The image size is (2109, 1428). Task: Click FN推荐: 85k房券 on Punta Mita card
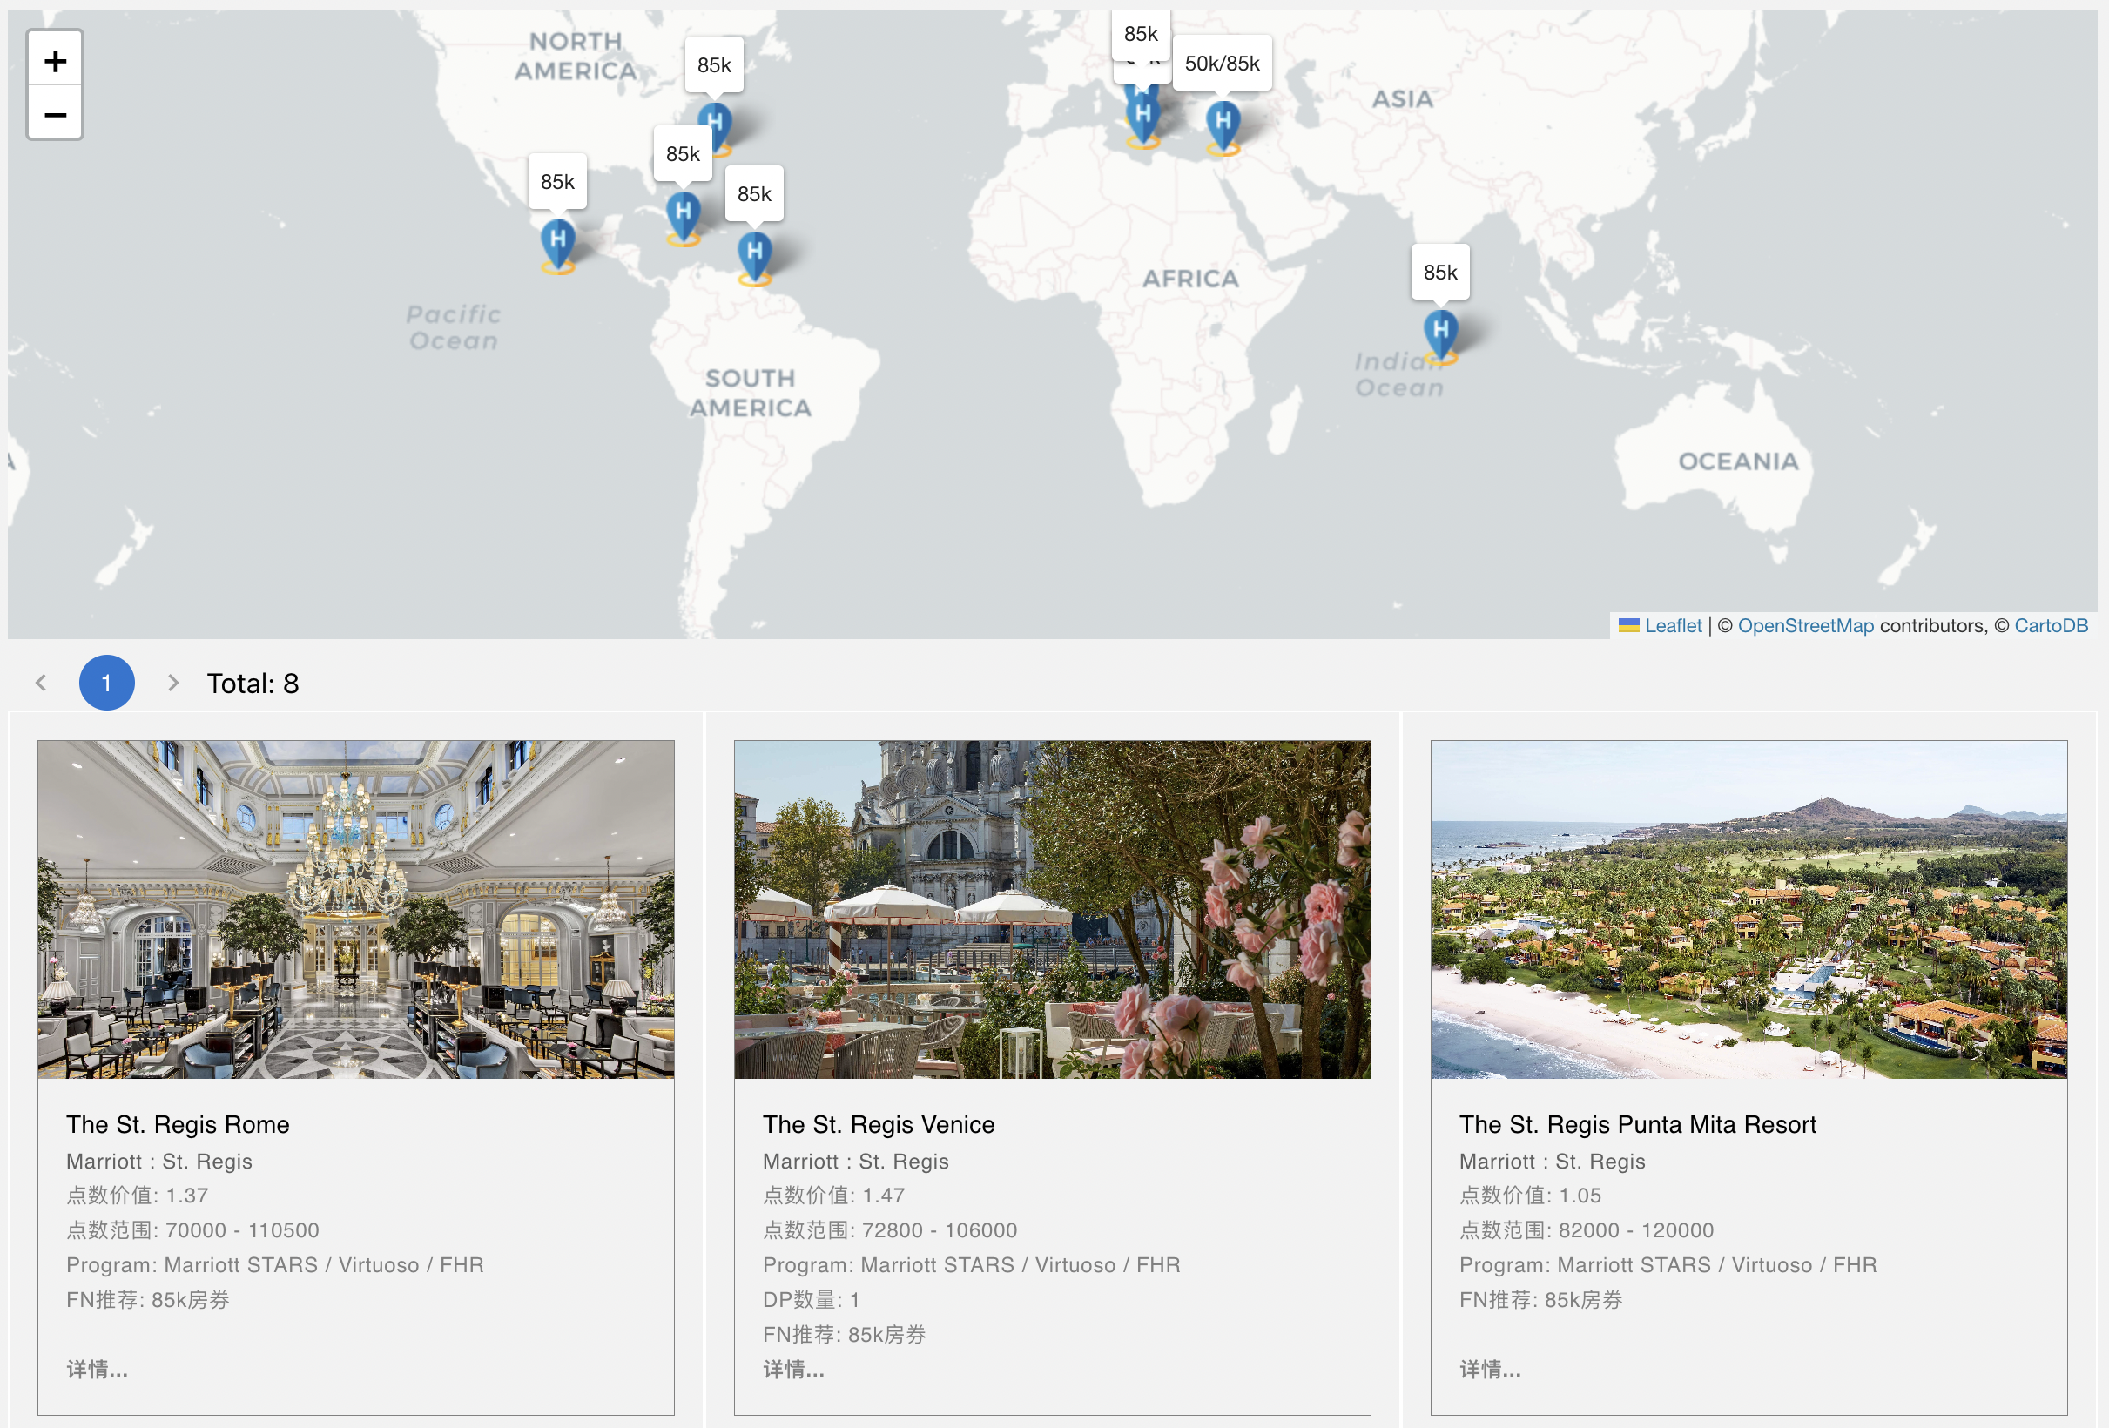1541,1299
